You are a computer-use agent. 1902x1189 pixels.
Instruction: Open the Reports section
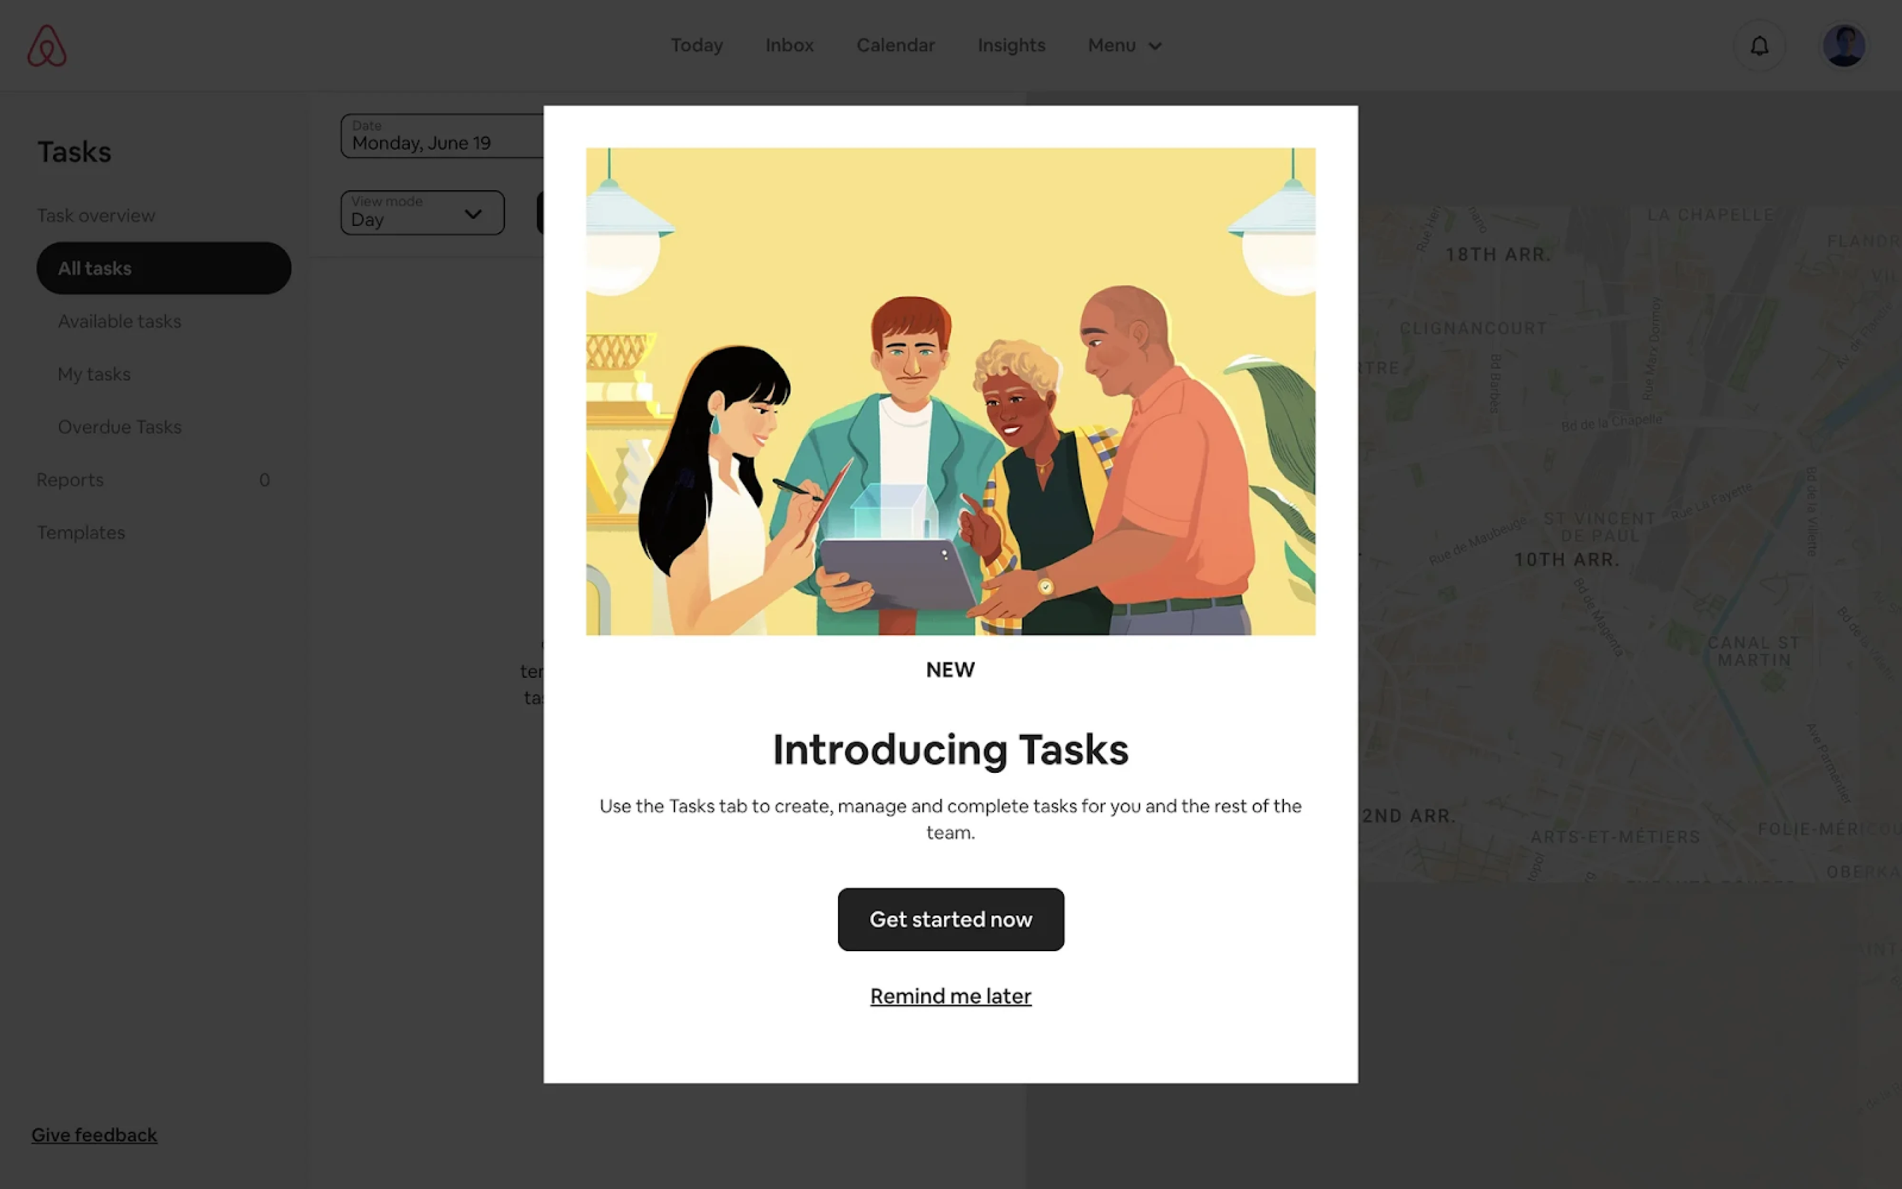coord(70,480)
